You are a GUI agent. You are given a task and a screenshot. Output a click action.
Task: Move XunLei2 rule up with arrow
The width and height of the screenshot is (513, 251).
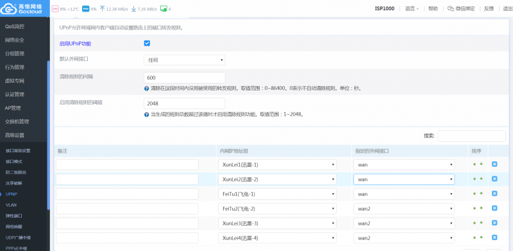click(475, 179)
